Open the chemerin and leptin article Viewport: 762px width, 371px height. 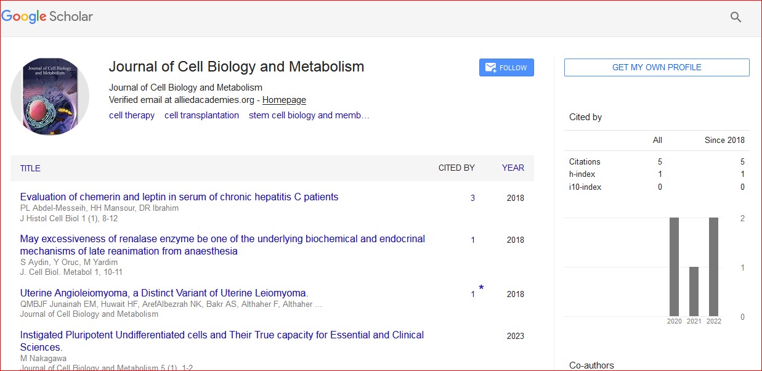point(179,197)
